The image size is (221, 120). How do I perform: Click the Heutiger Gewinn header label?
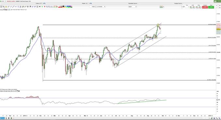(x=178, y=3)
